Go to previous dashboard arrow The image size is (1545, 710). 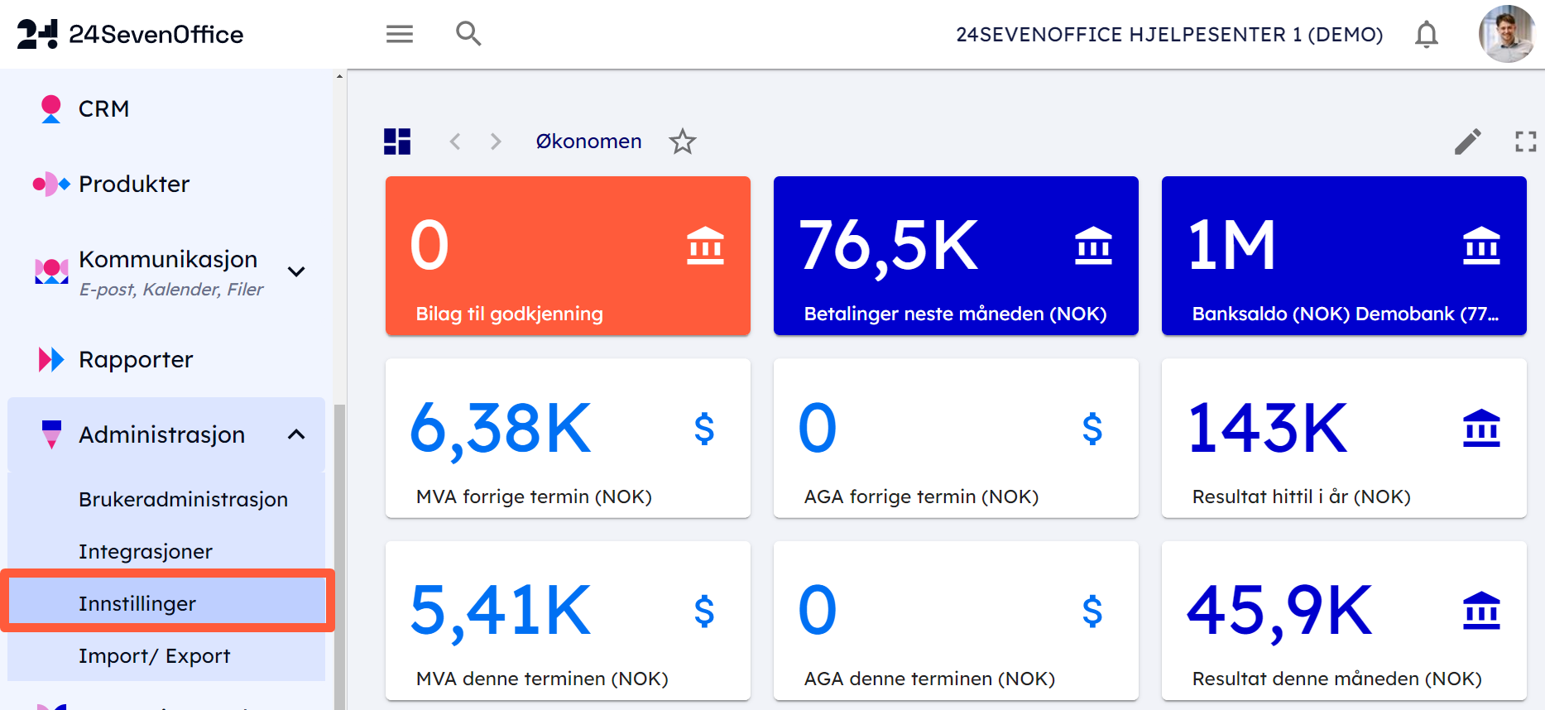(455, 142)
